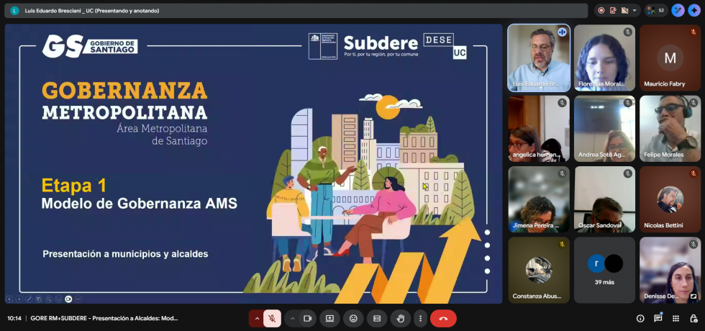Screen dimensions: 705x331
Task: Leave the call with red hang-up button
Action: [x=443, y=318]
